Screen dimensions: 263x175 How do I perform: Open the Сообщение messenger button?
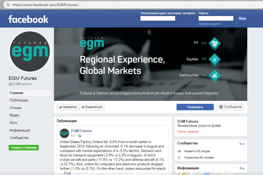[231, 107]
